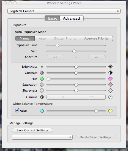The image size is (128, 151).
Task: Select Shutter Priority exposure mode
Action: coord(65,38)
